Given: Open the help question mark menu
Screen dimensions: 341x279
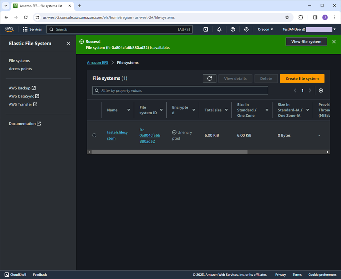Looking at the screenshot, I should pos(233,29).
